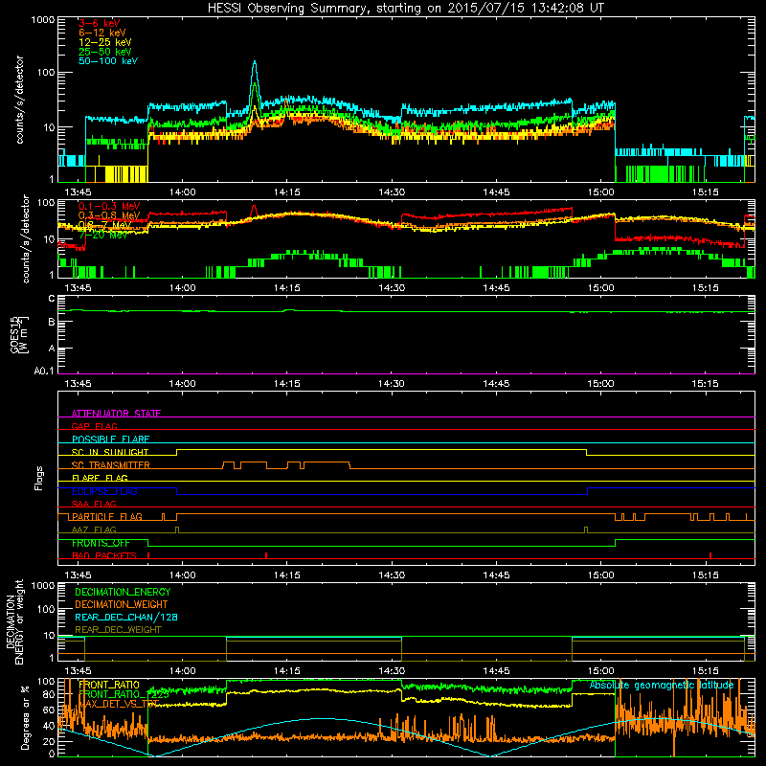
Task: Click the 15:00 tick under the GOES panel
Action: pyautogui.click(x=601, y=384)
